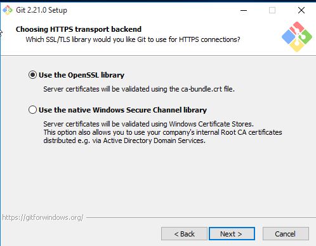
Task: Open the https://gitforwindows.org/ link
Action: (x=43, y=217)
